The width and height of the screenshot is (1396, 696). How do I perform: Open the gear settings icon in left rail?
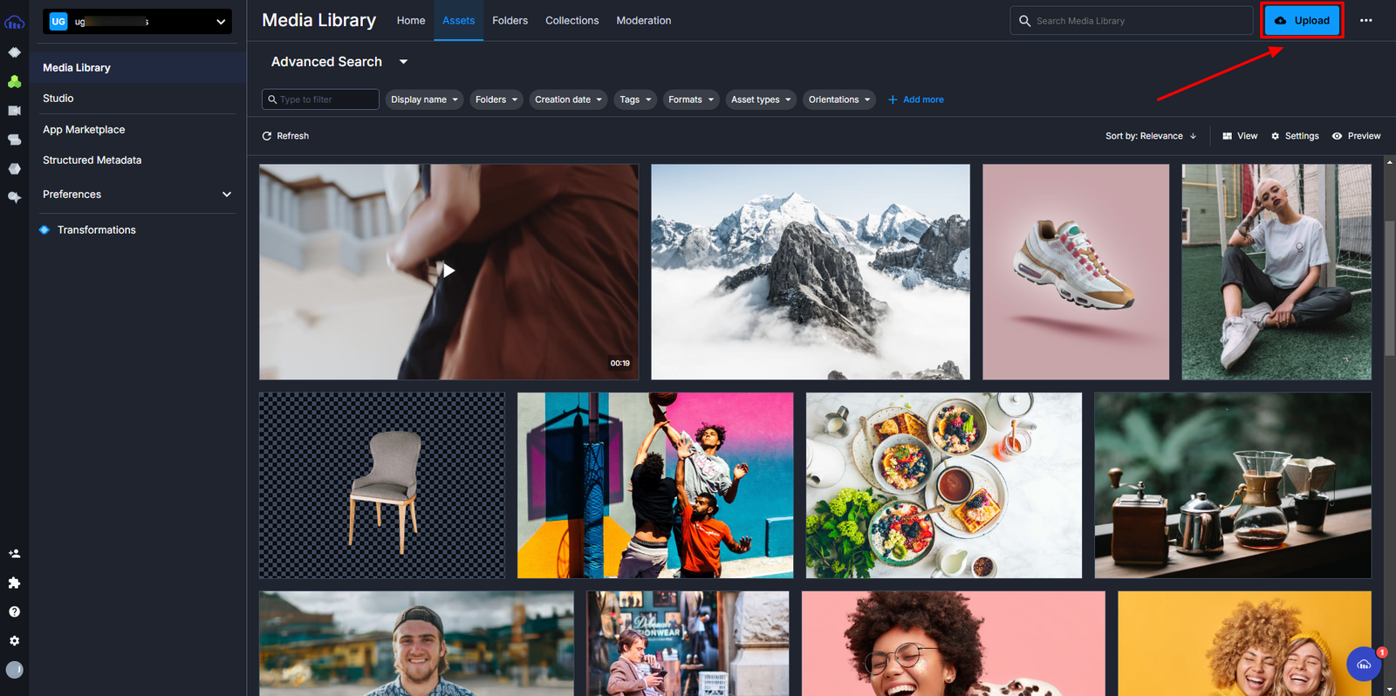pyautogui.click(x=14, y=640)
